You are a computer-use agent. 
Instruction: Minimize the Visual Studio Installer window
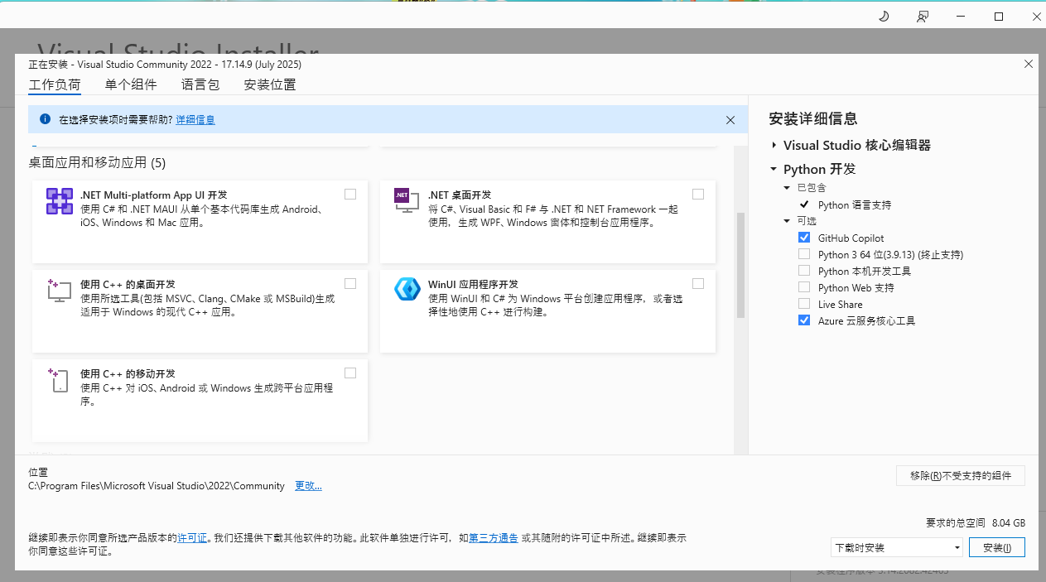pyautogui.click(x=961, y=17)
